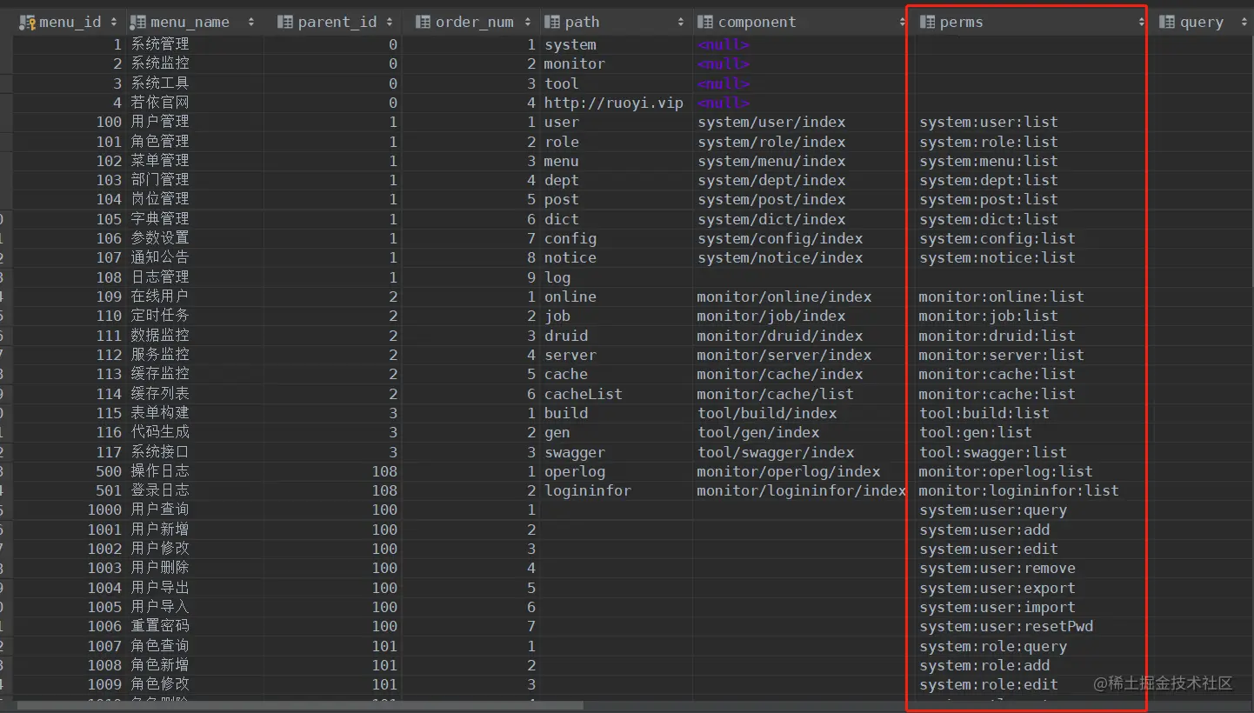Click the column icon beside query header

coord(1167,23)
